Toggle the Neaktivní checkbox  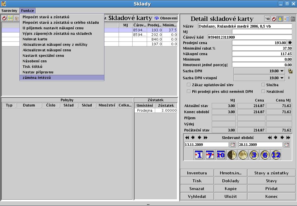tap(263, 91)
